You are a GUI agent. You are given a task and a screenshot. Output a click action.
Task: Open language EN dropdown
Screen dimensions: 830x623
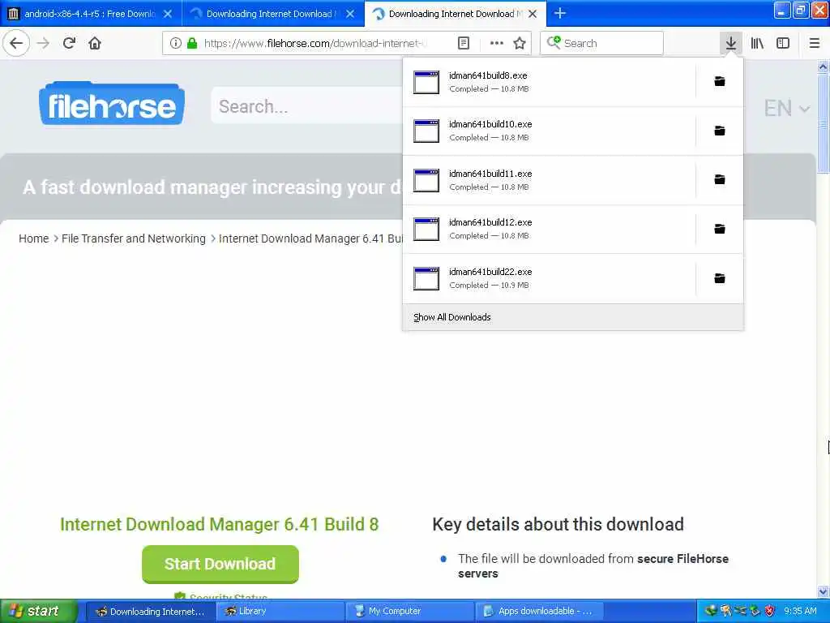pos(786,108)
